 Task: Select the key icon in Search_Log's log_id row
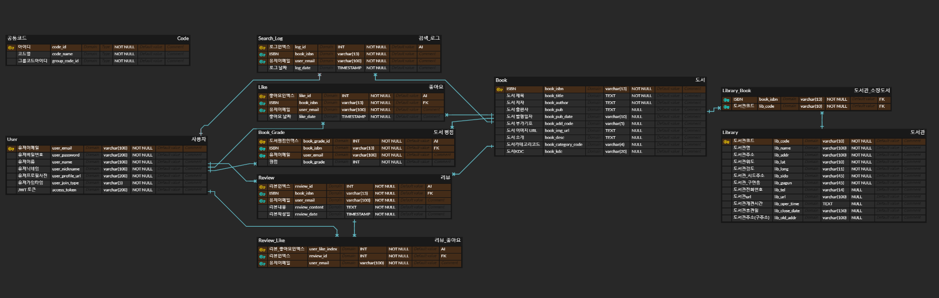pyautogui.click(x=263, y=47)
